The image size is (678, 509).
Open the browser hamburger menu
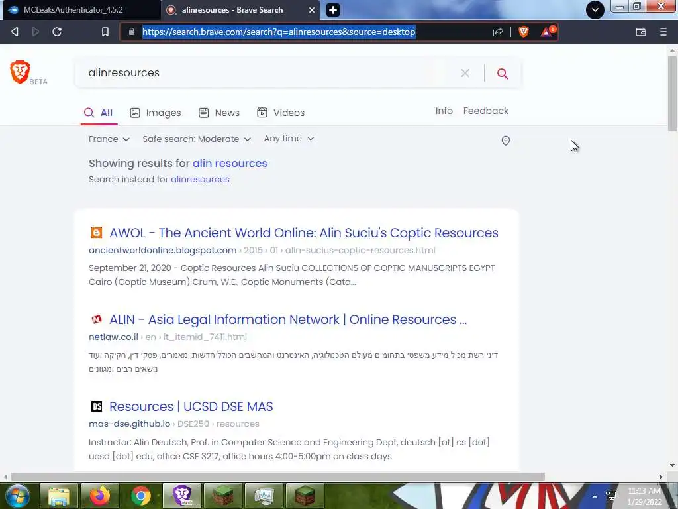point(663,32)
